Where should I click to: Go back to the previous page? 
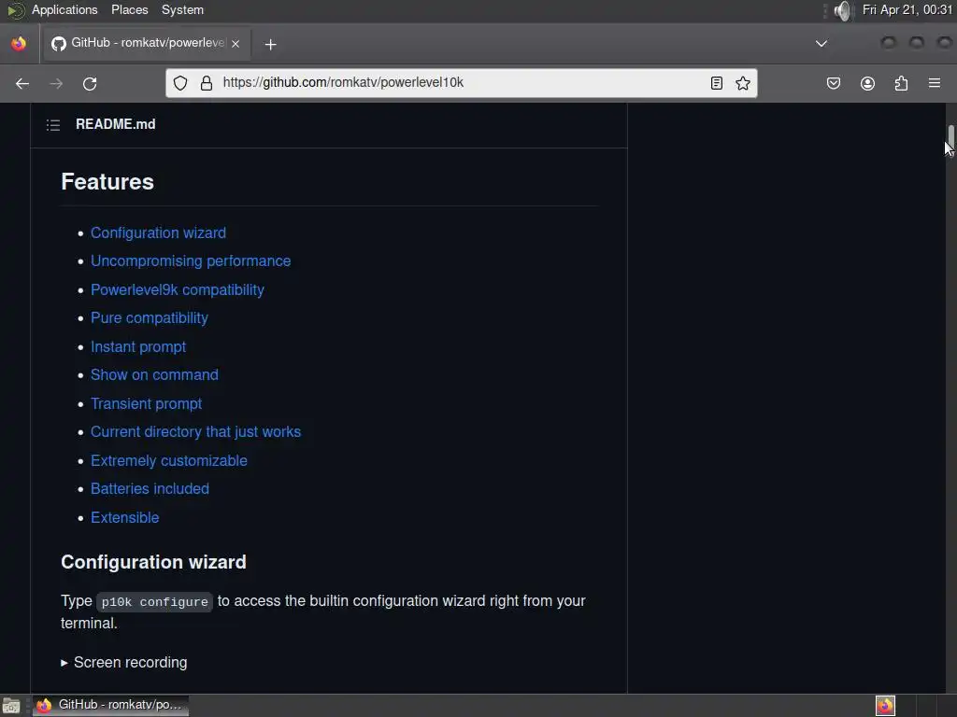pos(22,83)
